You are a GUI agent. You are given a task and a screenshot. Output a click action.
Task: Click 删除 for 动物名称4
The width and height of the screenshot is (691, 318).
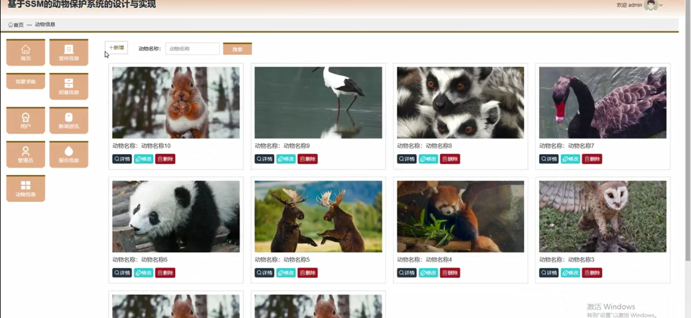click(450, 273)
